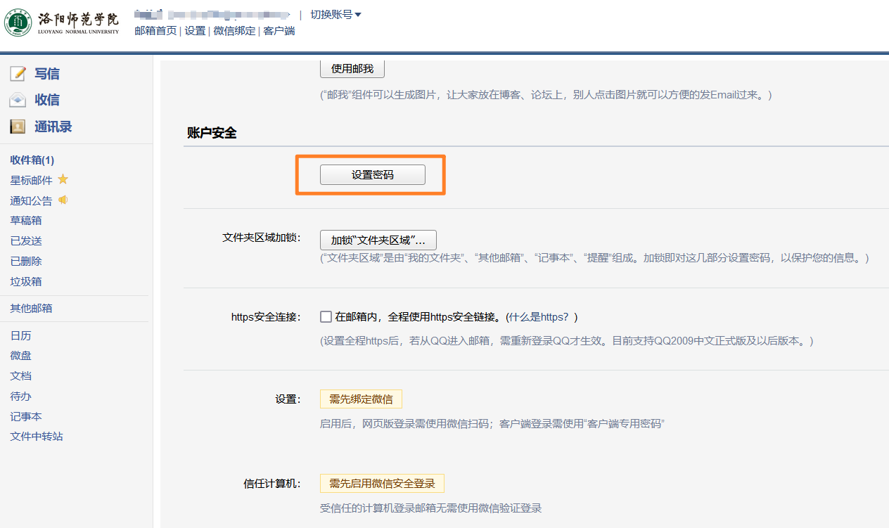Expand the 切换账号 account dropdown
The image size is (889, 528).
click(x=335, y=15)
